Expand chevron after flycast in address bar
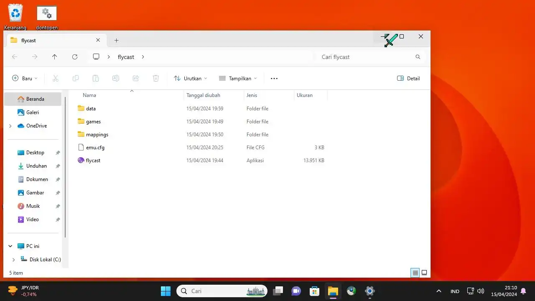Screen dimensions: 535x301 pos(143,57)
